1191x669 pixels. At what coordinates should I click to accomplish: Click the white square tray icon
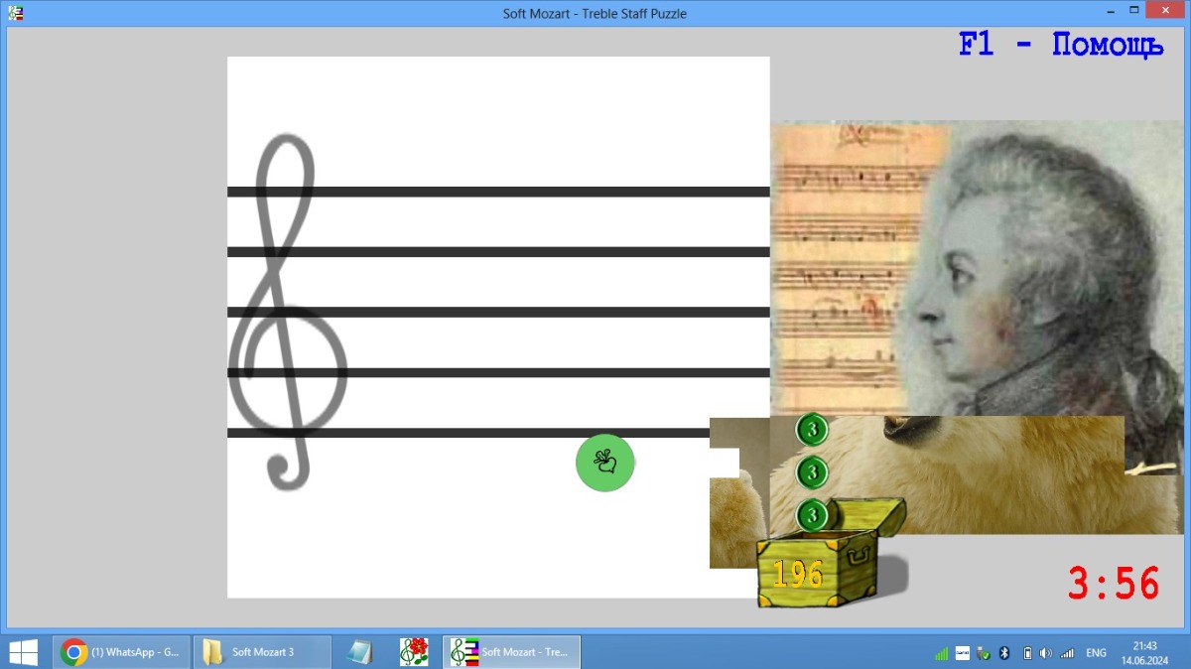point(962,653)
